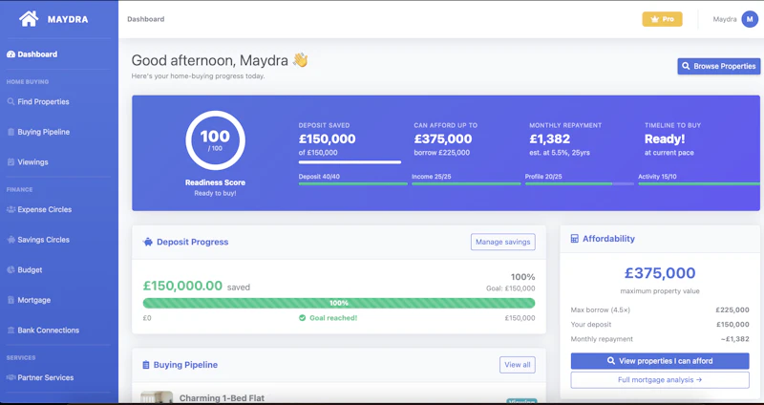Click the M user avatar circle

click(x=750, y=19)
